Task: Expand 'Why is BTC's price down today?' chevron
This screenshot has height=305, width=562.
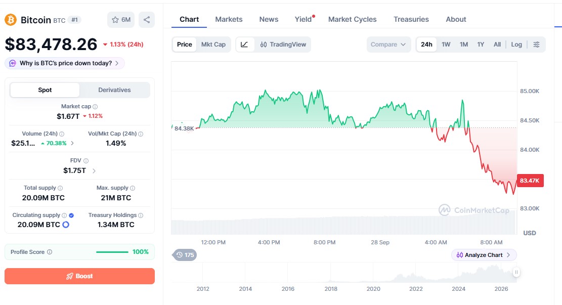Action: click(117, 63)
